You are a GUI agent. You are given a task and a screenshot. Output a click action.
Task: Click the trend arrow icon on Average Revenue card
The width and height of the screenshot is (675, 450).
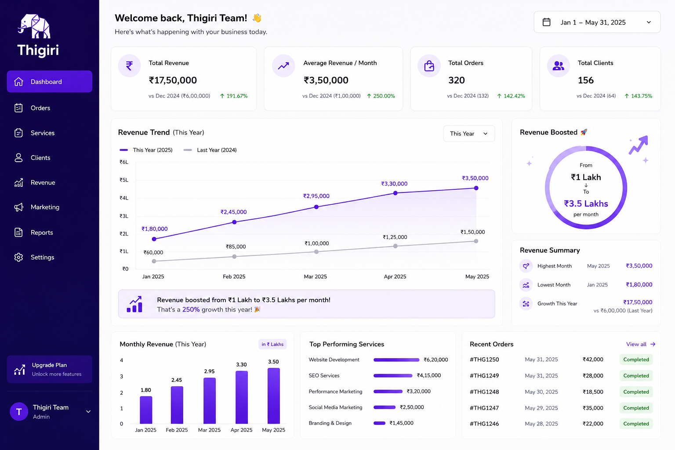pyautogui.click(x=283, y=66)
